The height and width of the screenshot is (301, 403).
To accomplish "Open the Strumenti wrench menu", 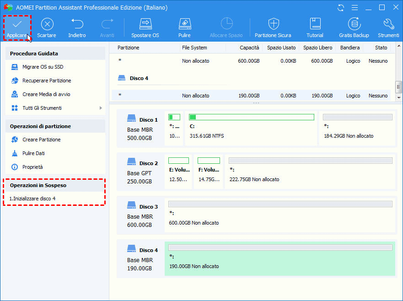I will pyautogui.click(x=388, y=24).
